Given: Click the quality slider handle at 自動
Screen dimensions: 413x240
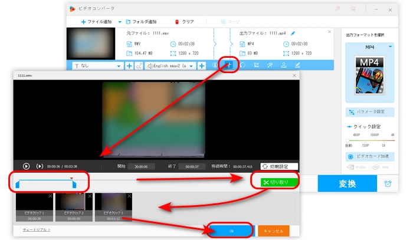Looking at the screenshot, I should click(x=348, y=140).
